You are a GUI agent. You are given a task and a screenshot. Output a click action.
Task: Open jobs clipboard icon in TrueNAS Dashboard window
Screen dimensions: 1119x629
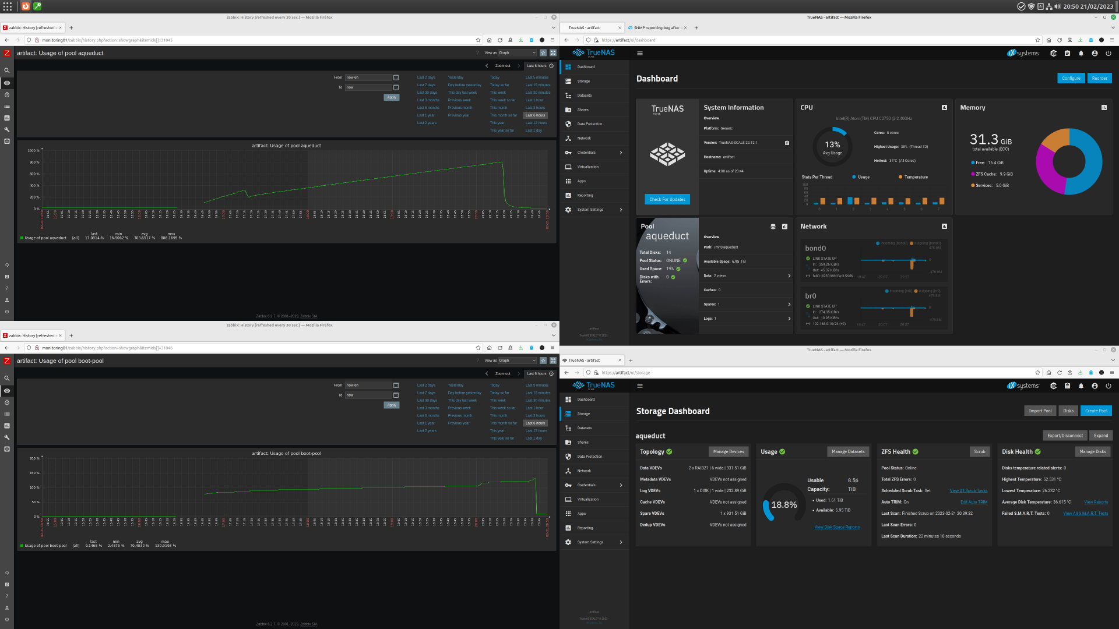click(x=1067, y=53)
